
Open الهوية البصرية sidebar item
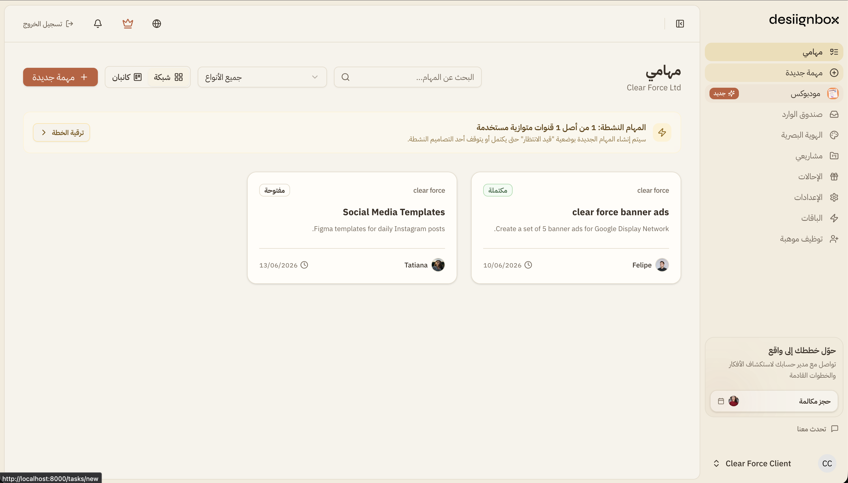774,135
